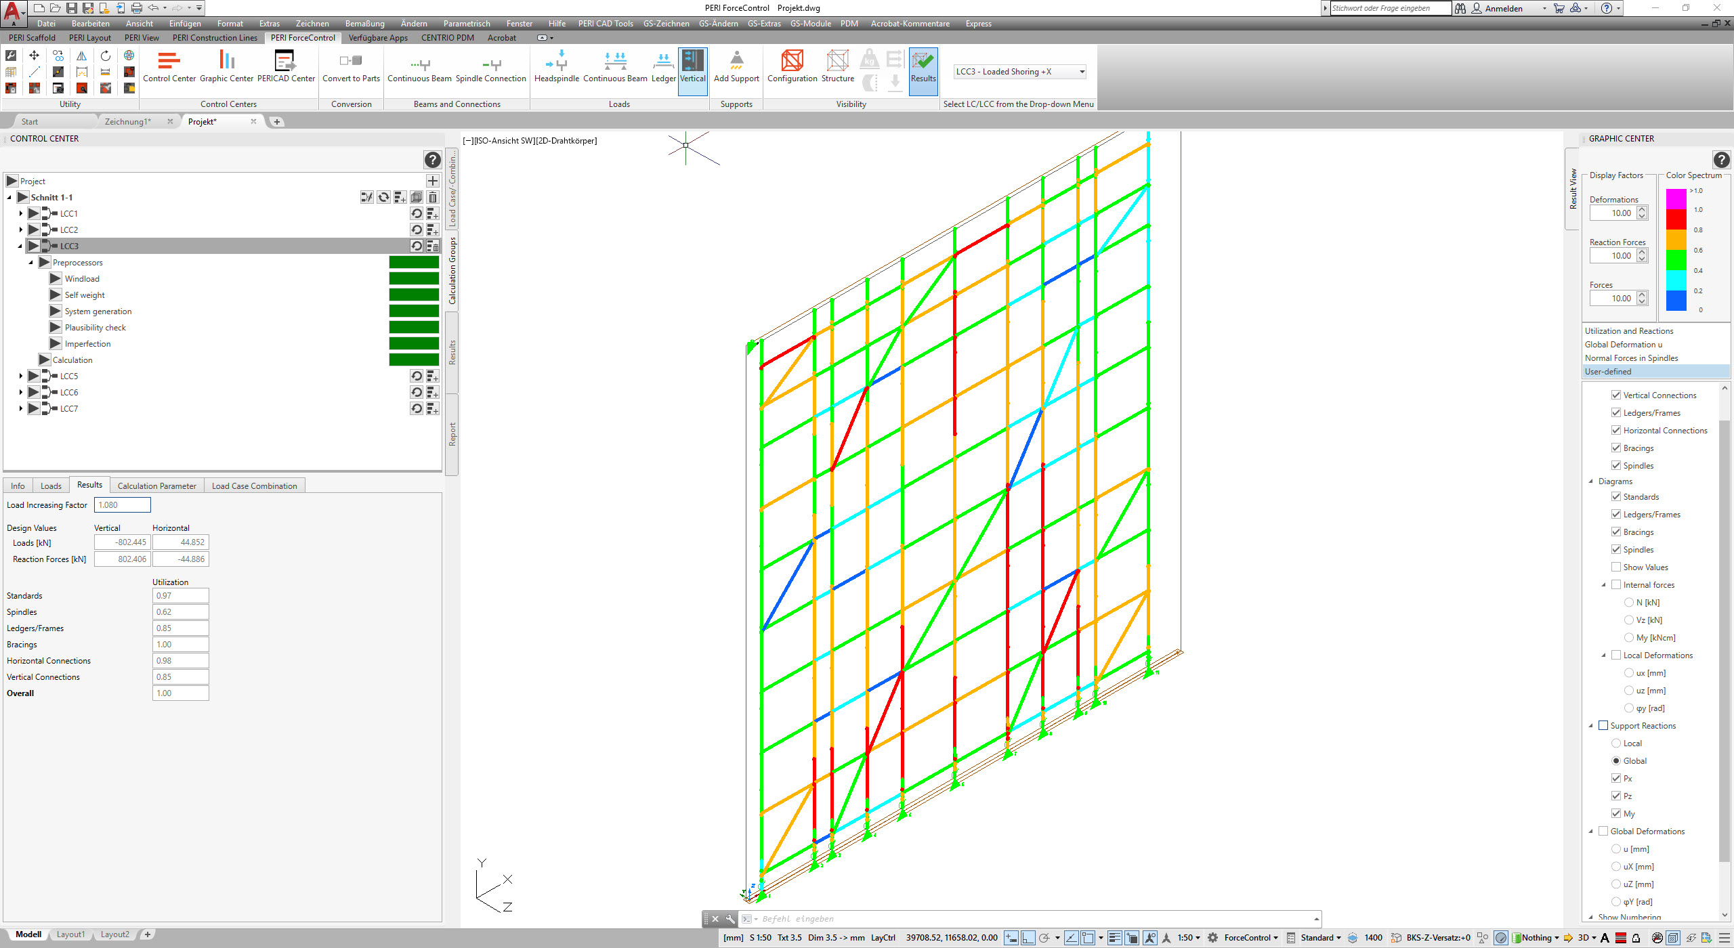Uncheck the Bracings checkbox under Diagrams
The height and width of the screenshot is (948, 1734).
[1616, 532]
